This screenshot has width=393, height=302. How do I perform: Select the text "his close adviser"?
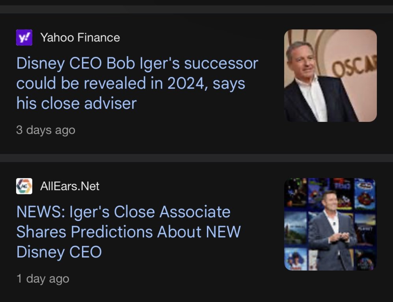click(76, 103)
